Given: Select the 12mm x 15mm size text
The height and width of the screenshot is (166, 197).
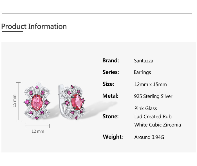Looking at the screenshot, I should pos(151,84).
